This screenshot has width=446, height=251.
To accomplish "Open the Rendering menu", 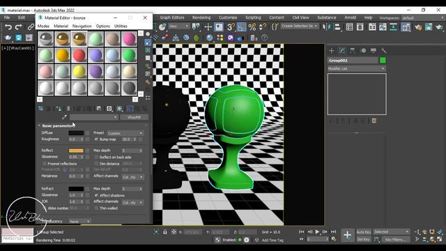I will point(201,17).
